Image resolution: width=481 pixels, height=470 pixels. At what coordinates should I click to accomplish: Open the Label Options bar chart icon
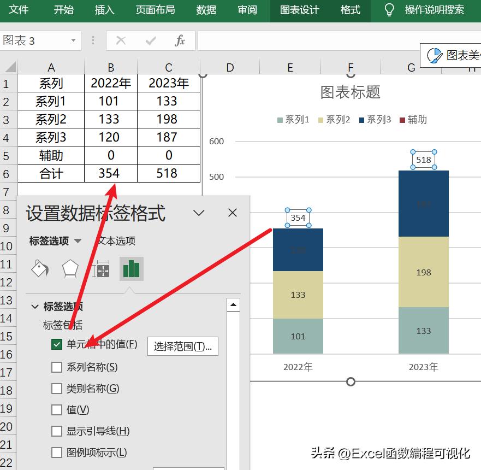click(131, 269)
